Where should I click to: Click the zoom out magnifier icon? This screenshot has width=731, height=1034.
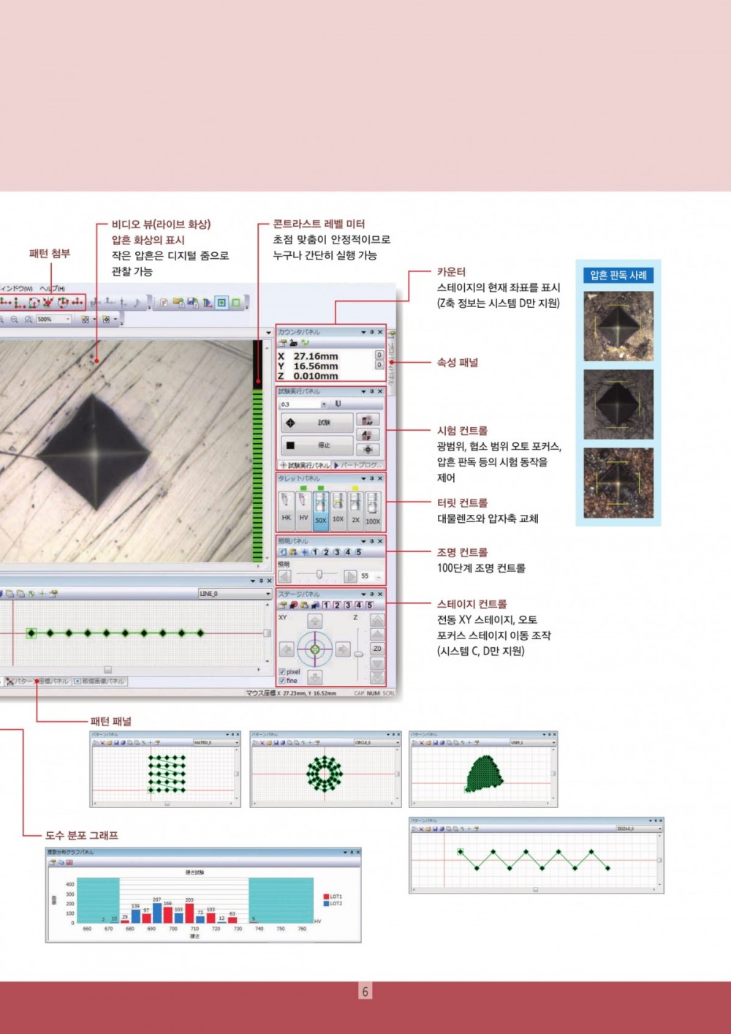(x=14, y=320)
